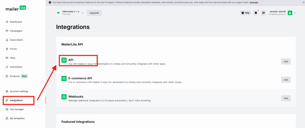Click the Děkovačka account flag icon
This screenshot has height=128, width=305.
pos(58,13)
